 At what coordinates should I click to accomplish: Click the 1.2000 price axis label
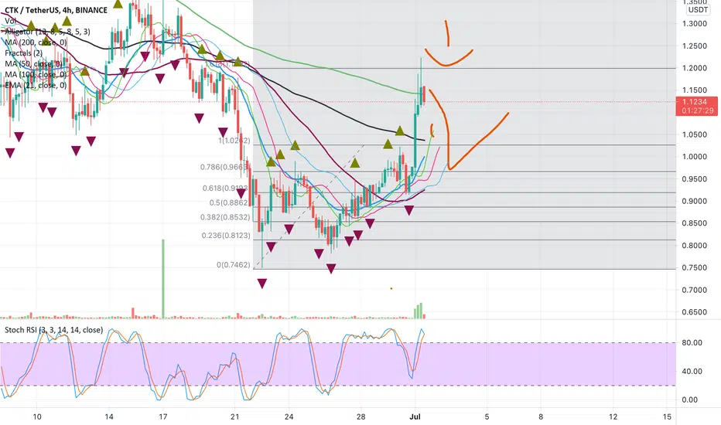tap(695, 68)
